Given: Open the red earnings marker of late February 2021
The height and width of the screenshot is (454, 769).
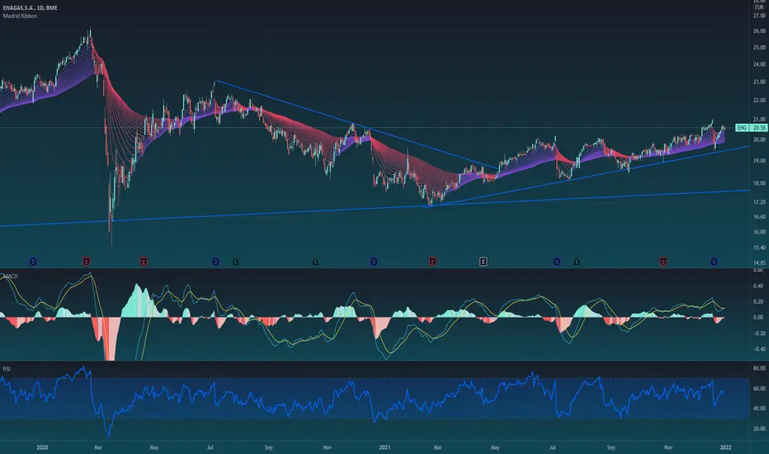Looking at the screenshot, I should pyautogui.click(x=432, y=262).
